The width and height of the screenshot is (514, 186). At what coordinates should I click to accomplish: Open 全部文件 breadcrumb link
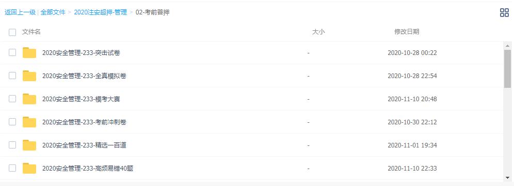point(53,13)
